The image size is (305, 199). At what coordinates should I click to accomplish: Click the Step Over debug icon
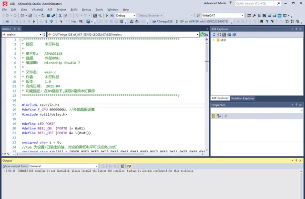pos(51,21)
